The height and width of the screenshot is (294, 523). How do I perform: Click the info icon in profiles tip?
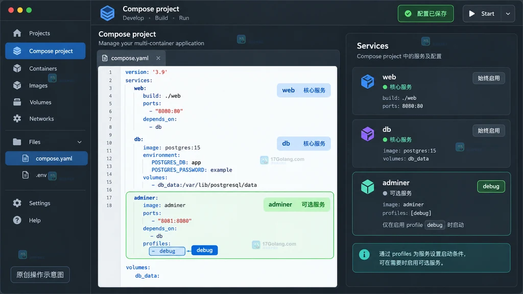364,254
